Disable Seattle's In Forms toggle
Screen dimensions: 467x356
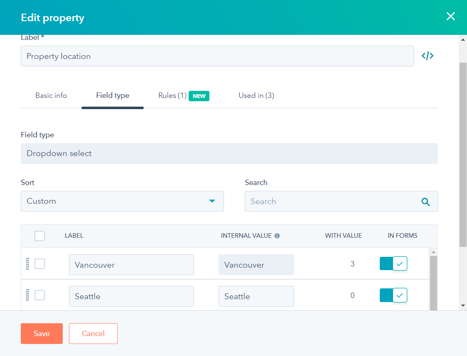(393, 295)
